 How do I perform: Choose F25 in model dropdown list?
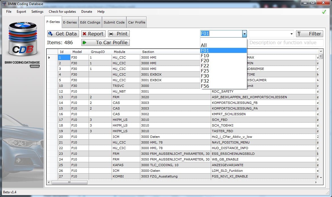tap(224, 71)
